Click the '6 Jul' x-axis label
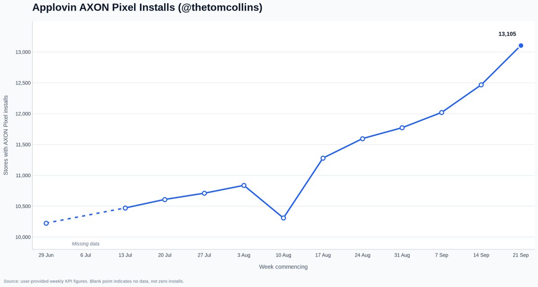Image resolution: width=538 pixels, height=287 pixels. click(x=86, y=255)
